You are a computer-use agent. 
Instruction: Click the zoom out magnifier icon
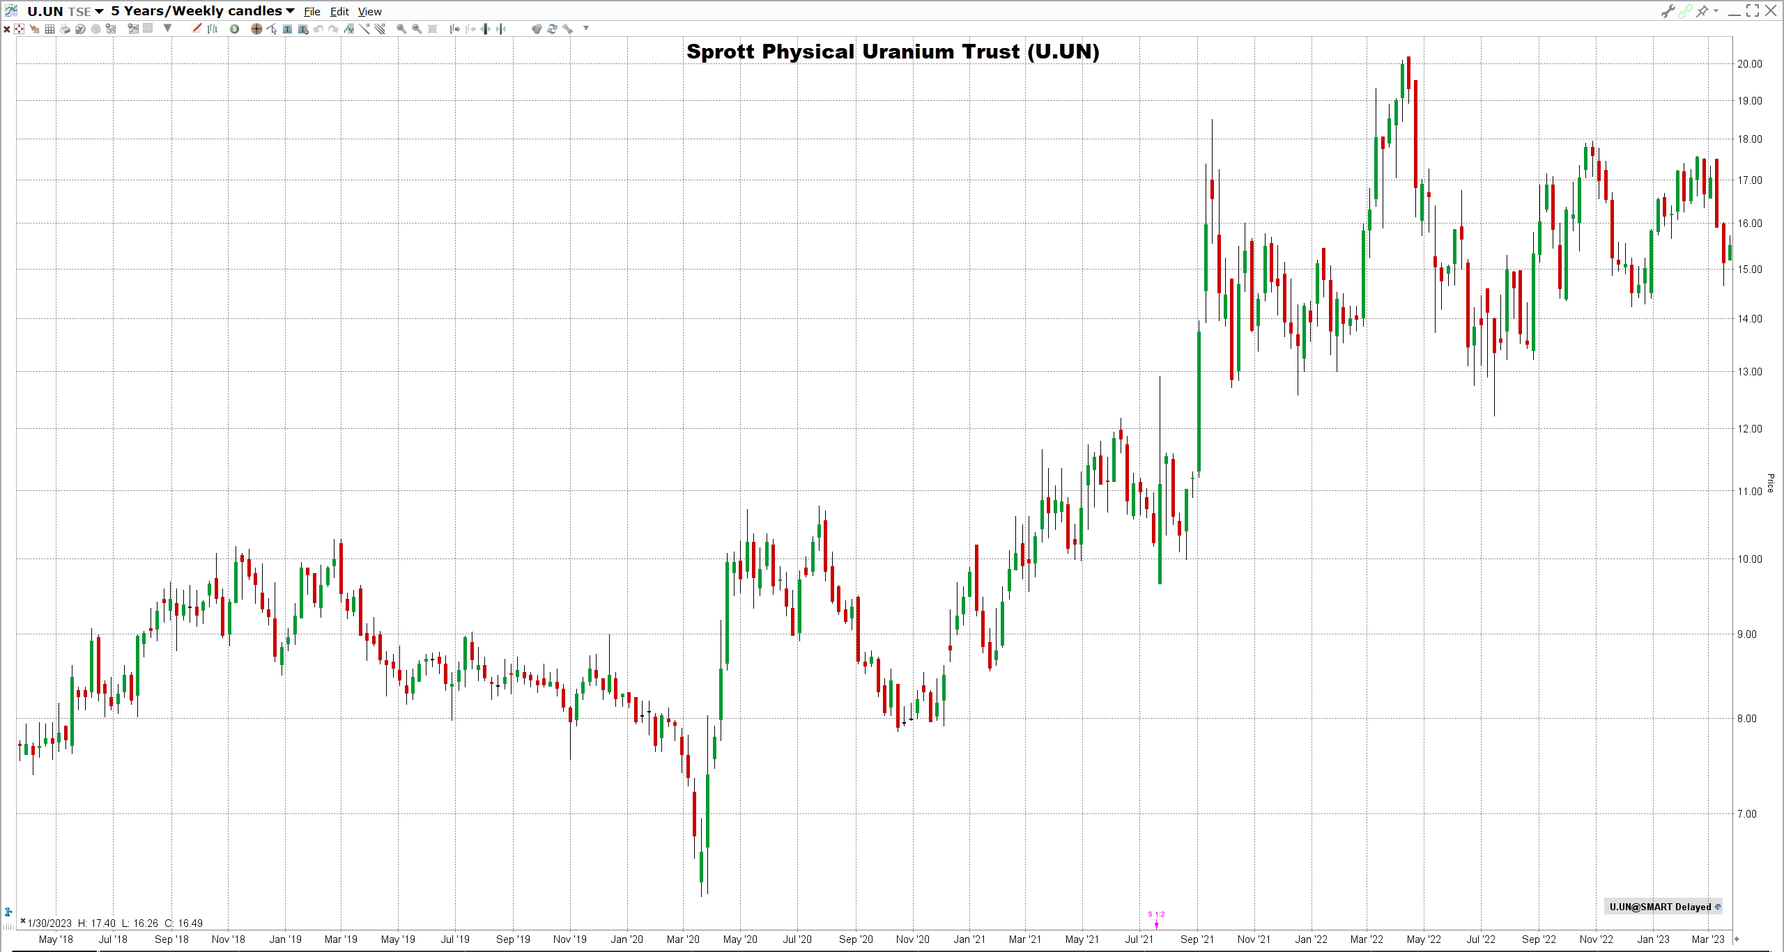tap(417, 29)
